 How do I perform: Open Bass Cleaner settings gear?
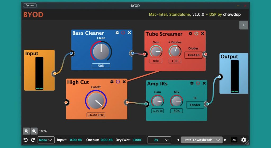pos(117,33)
